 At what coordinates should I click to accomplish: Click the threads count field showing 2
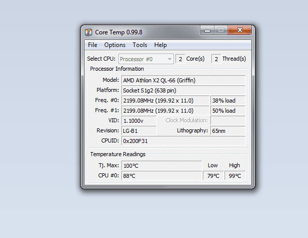216,59
